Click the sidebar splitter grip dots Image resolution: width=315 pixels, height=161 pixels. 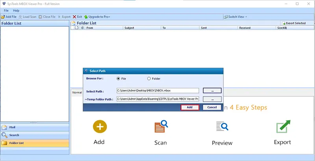pyautogui.click(x=33, y=123)
